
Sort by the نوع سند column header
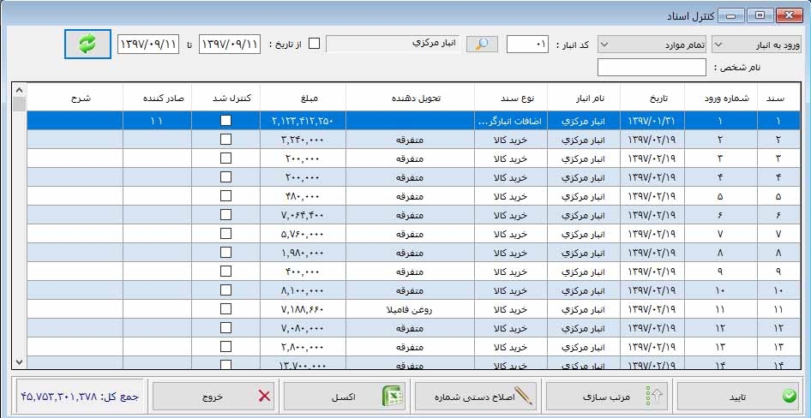[510, 97]
